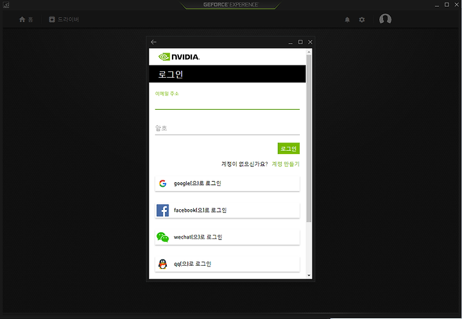Close the GeForce Experience main window
Viewport: 462px width, 319px height.
tap(457, 4)
